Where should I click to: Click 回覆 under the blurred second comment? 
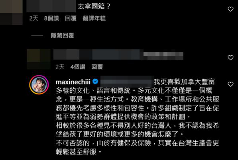97,67
